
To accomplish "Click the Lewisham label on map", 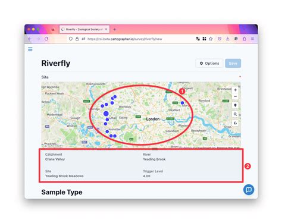I will [x=172, y=131].
